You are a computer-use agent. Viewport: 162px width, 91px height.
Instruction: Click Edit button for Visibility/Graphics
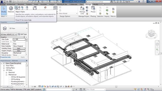(x=19, y=48)
